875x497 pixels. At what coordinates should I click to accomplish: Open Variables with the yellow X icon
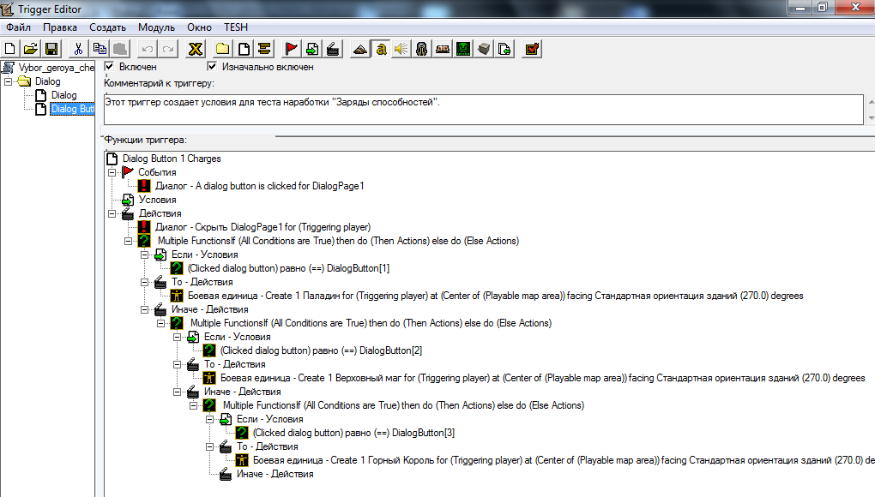pyautogui.click(x=196, y=49)
